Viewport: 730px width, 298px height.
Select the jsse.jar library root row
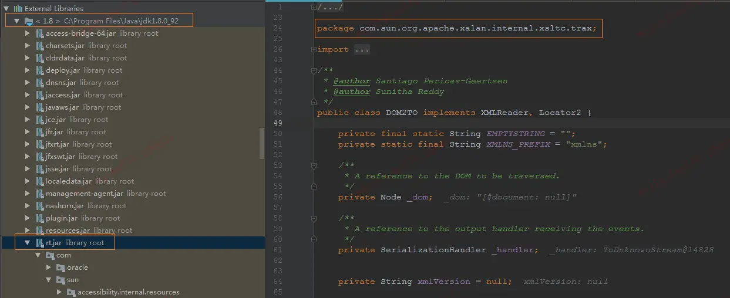[x=132, y=169]
